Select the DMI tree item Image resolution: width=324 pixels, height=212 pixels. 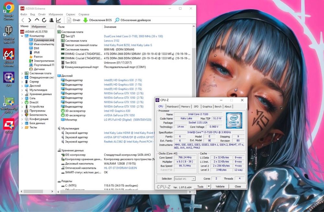[34, 48]
